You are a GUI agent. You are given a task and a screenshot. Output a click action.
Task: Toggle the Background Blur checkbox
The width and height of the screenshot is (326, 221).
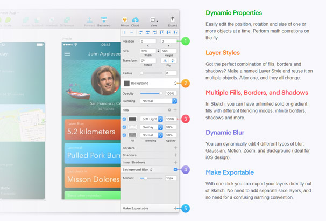click(175, 170)
